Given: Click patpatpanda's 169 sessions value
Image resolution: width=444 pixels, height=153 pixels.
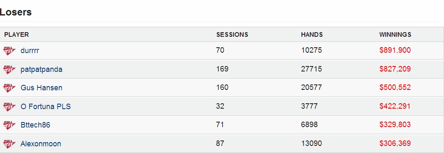Looking at the screenshot, I should coord(222,69).
